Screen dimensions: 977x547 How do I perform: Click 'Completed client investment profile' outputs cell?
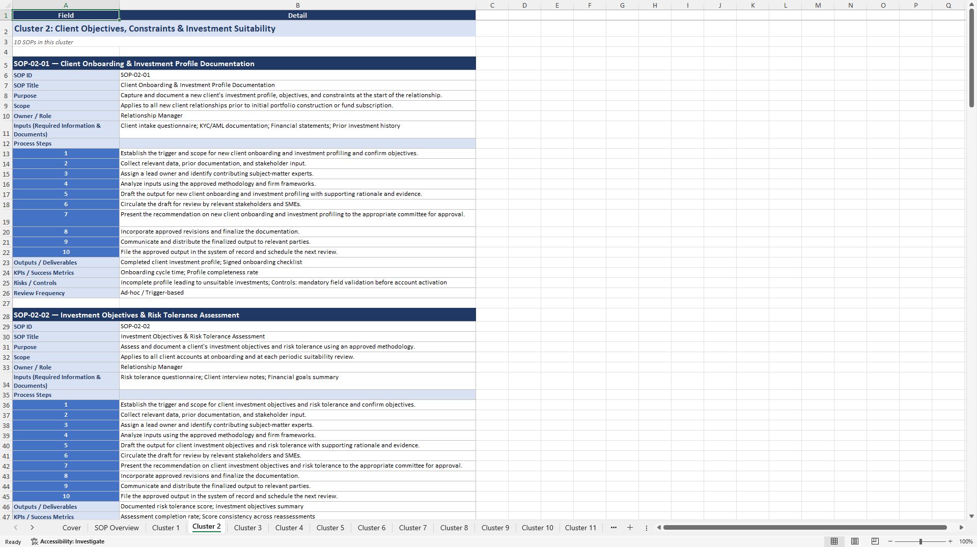(297, 262)
